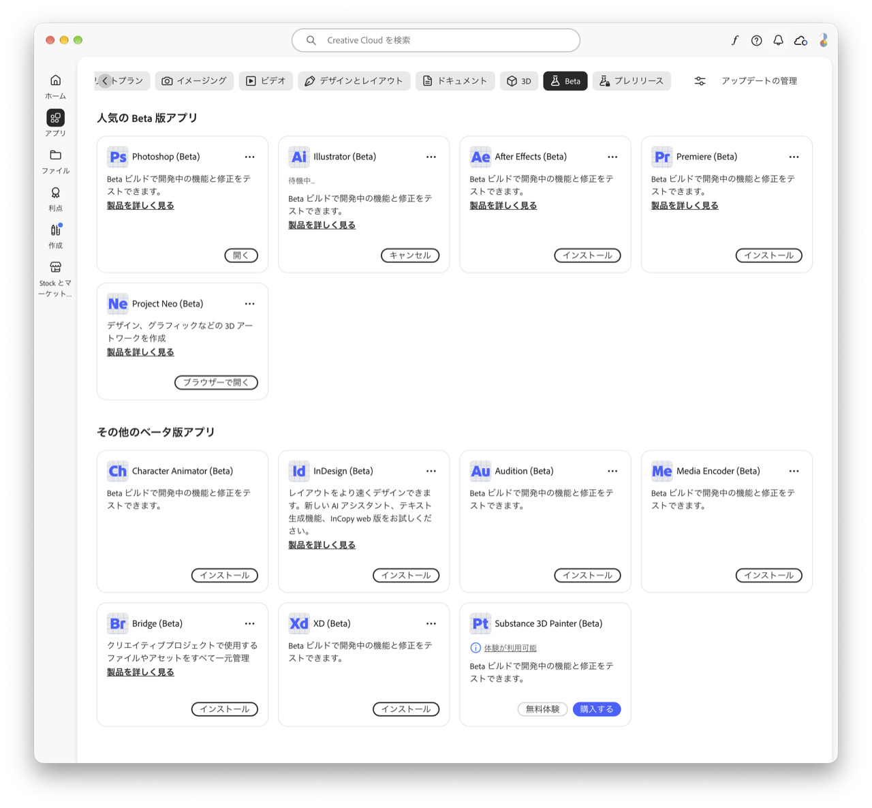This screenshot has height=808, width=872.
Task: Open more options for Photoshop (Beta)
Action: (250, 157)
